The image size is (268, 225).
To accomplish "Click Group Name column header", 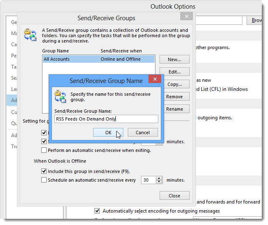I will click(x=55, y=51).
